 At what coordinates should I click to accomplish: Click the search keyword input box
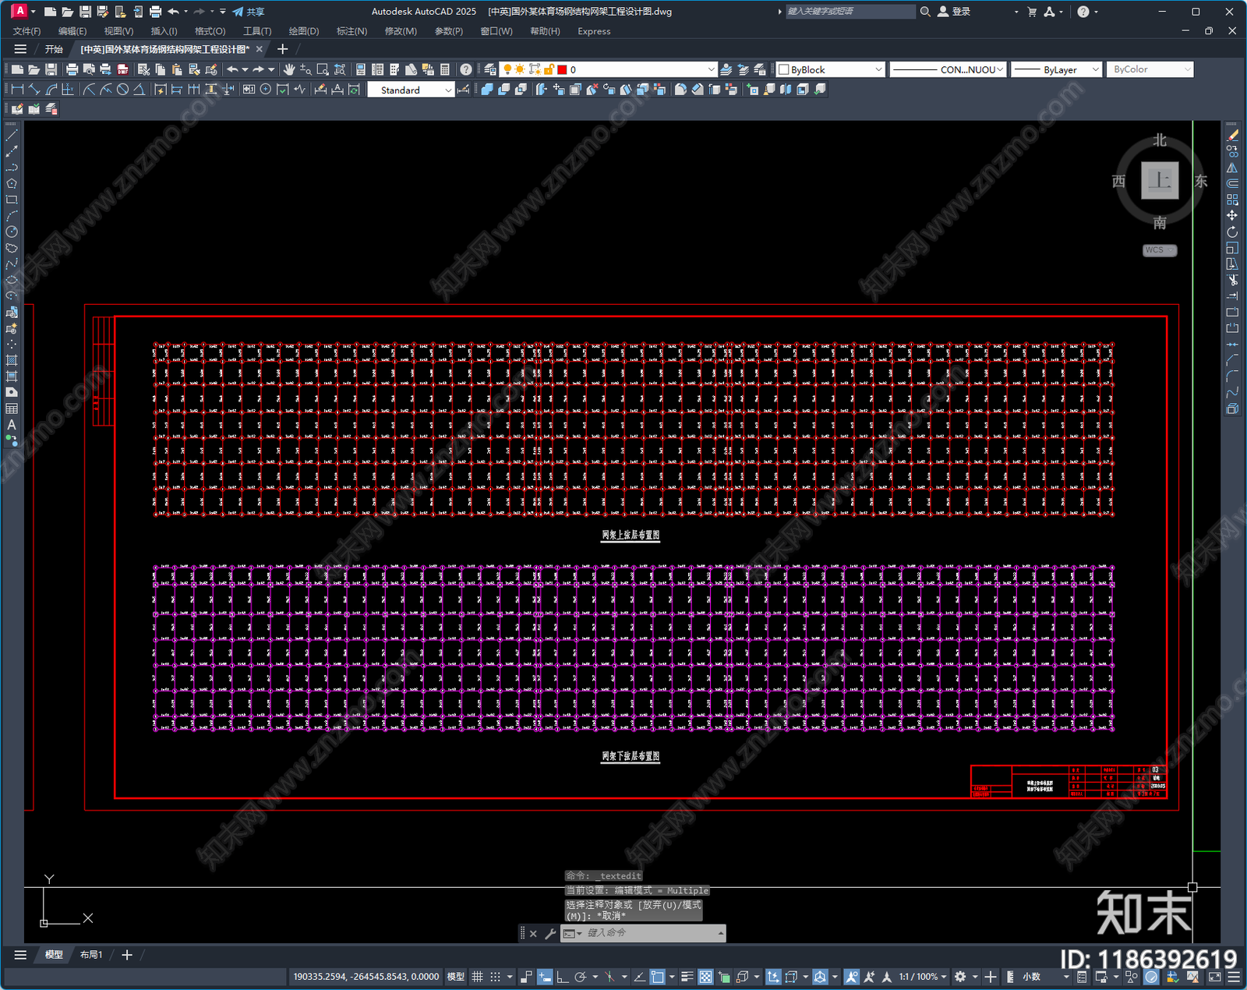(850, 12)
